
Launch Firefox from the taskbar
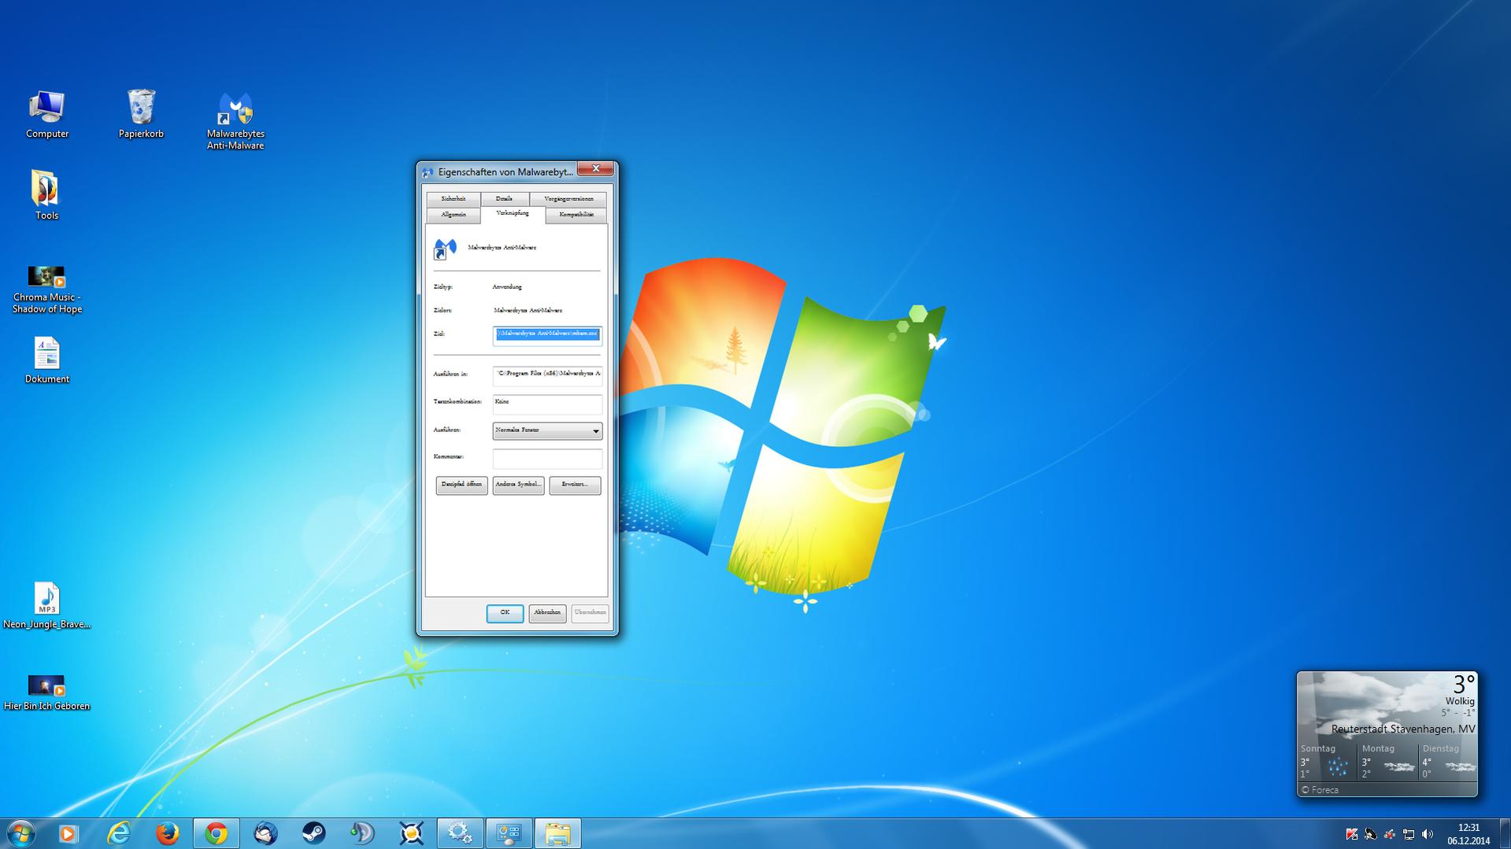(x=167, y=833)
